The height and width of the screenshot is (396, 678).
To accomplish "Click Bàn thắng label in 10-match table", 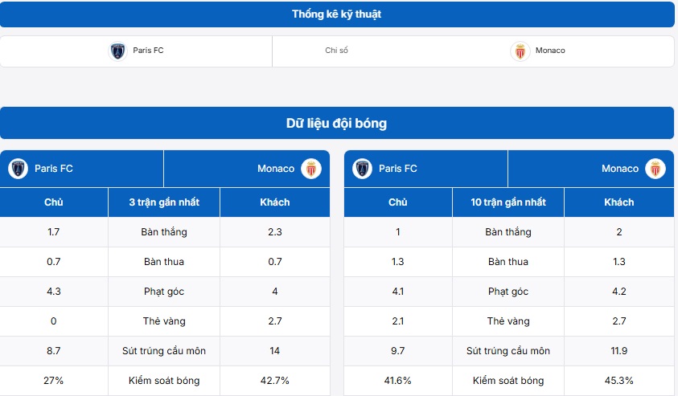I will coord(508,232).
